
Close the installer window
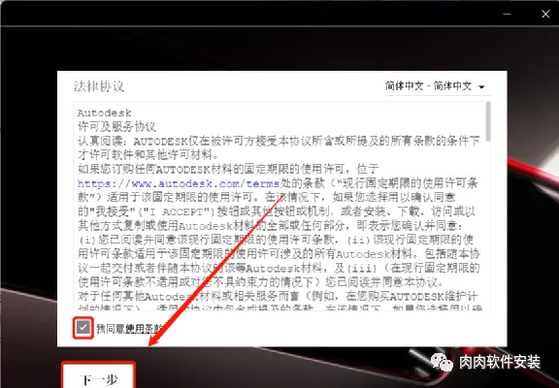(545, 14)
